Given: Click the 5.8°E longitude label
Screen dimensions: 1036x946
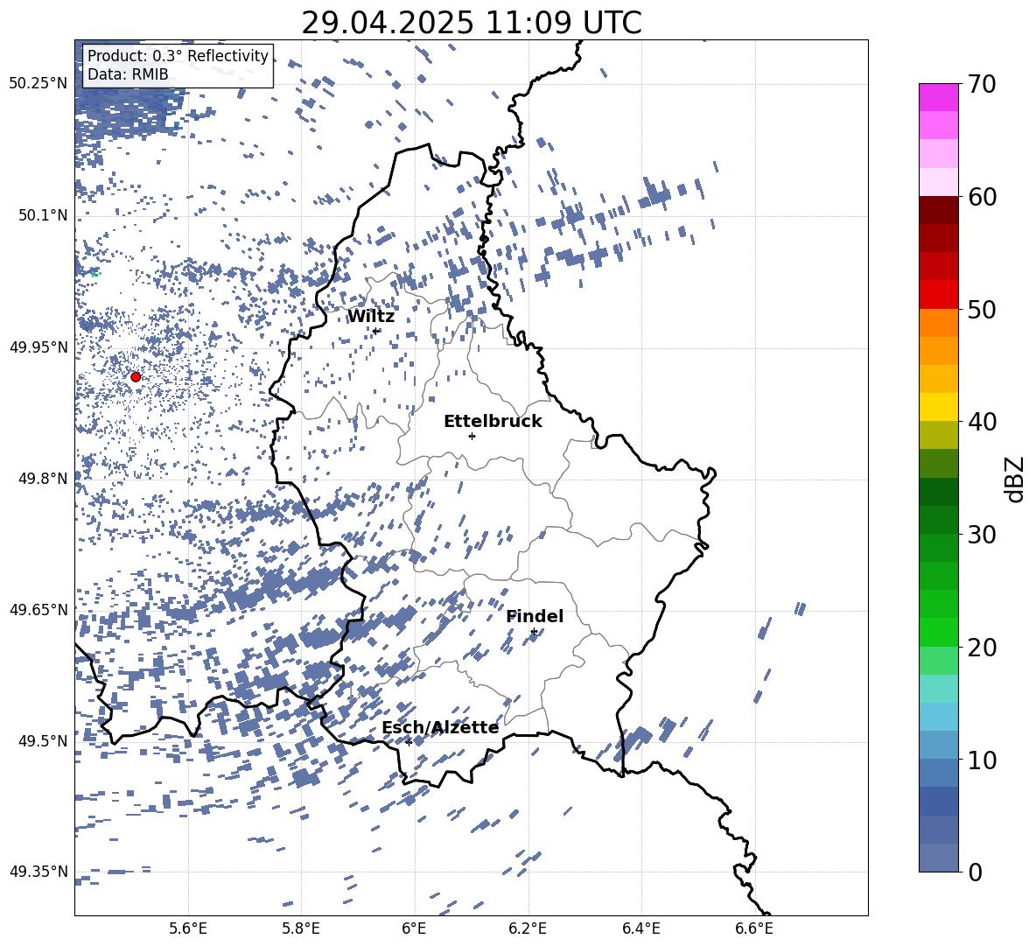Looking at the screenshot, I should coord(301,928).
